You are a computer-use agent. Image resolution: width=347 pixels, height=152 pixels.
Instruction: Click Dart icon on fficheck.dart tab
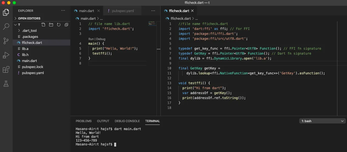pos(166,11)
